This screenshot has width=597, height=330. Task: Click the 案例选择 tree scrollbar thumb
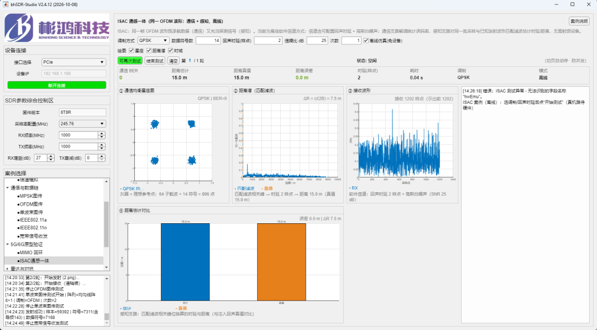click(x=107, y=224)
